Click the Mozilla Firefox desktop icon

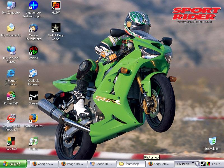point(33,119)
